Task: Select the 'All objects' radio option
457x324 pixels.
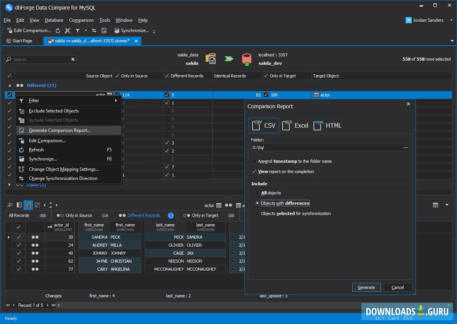Action: coord(257,193)
